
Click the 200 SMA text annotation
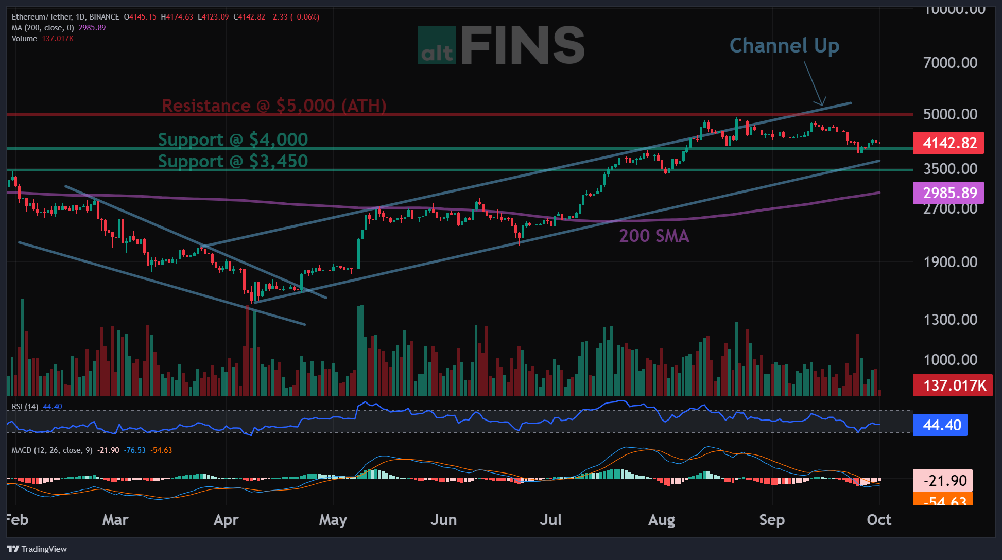pos(654,236)
